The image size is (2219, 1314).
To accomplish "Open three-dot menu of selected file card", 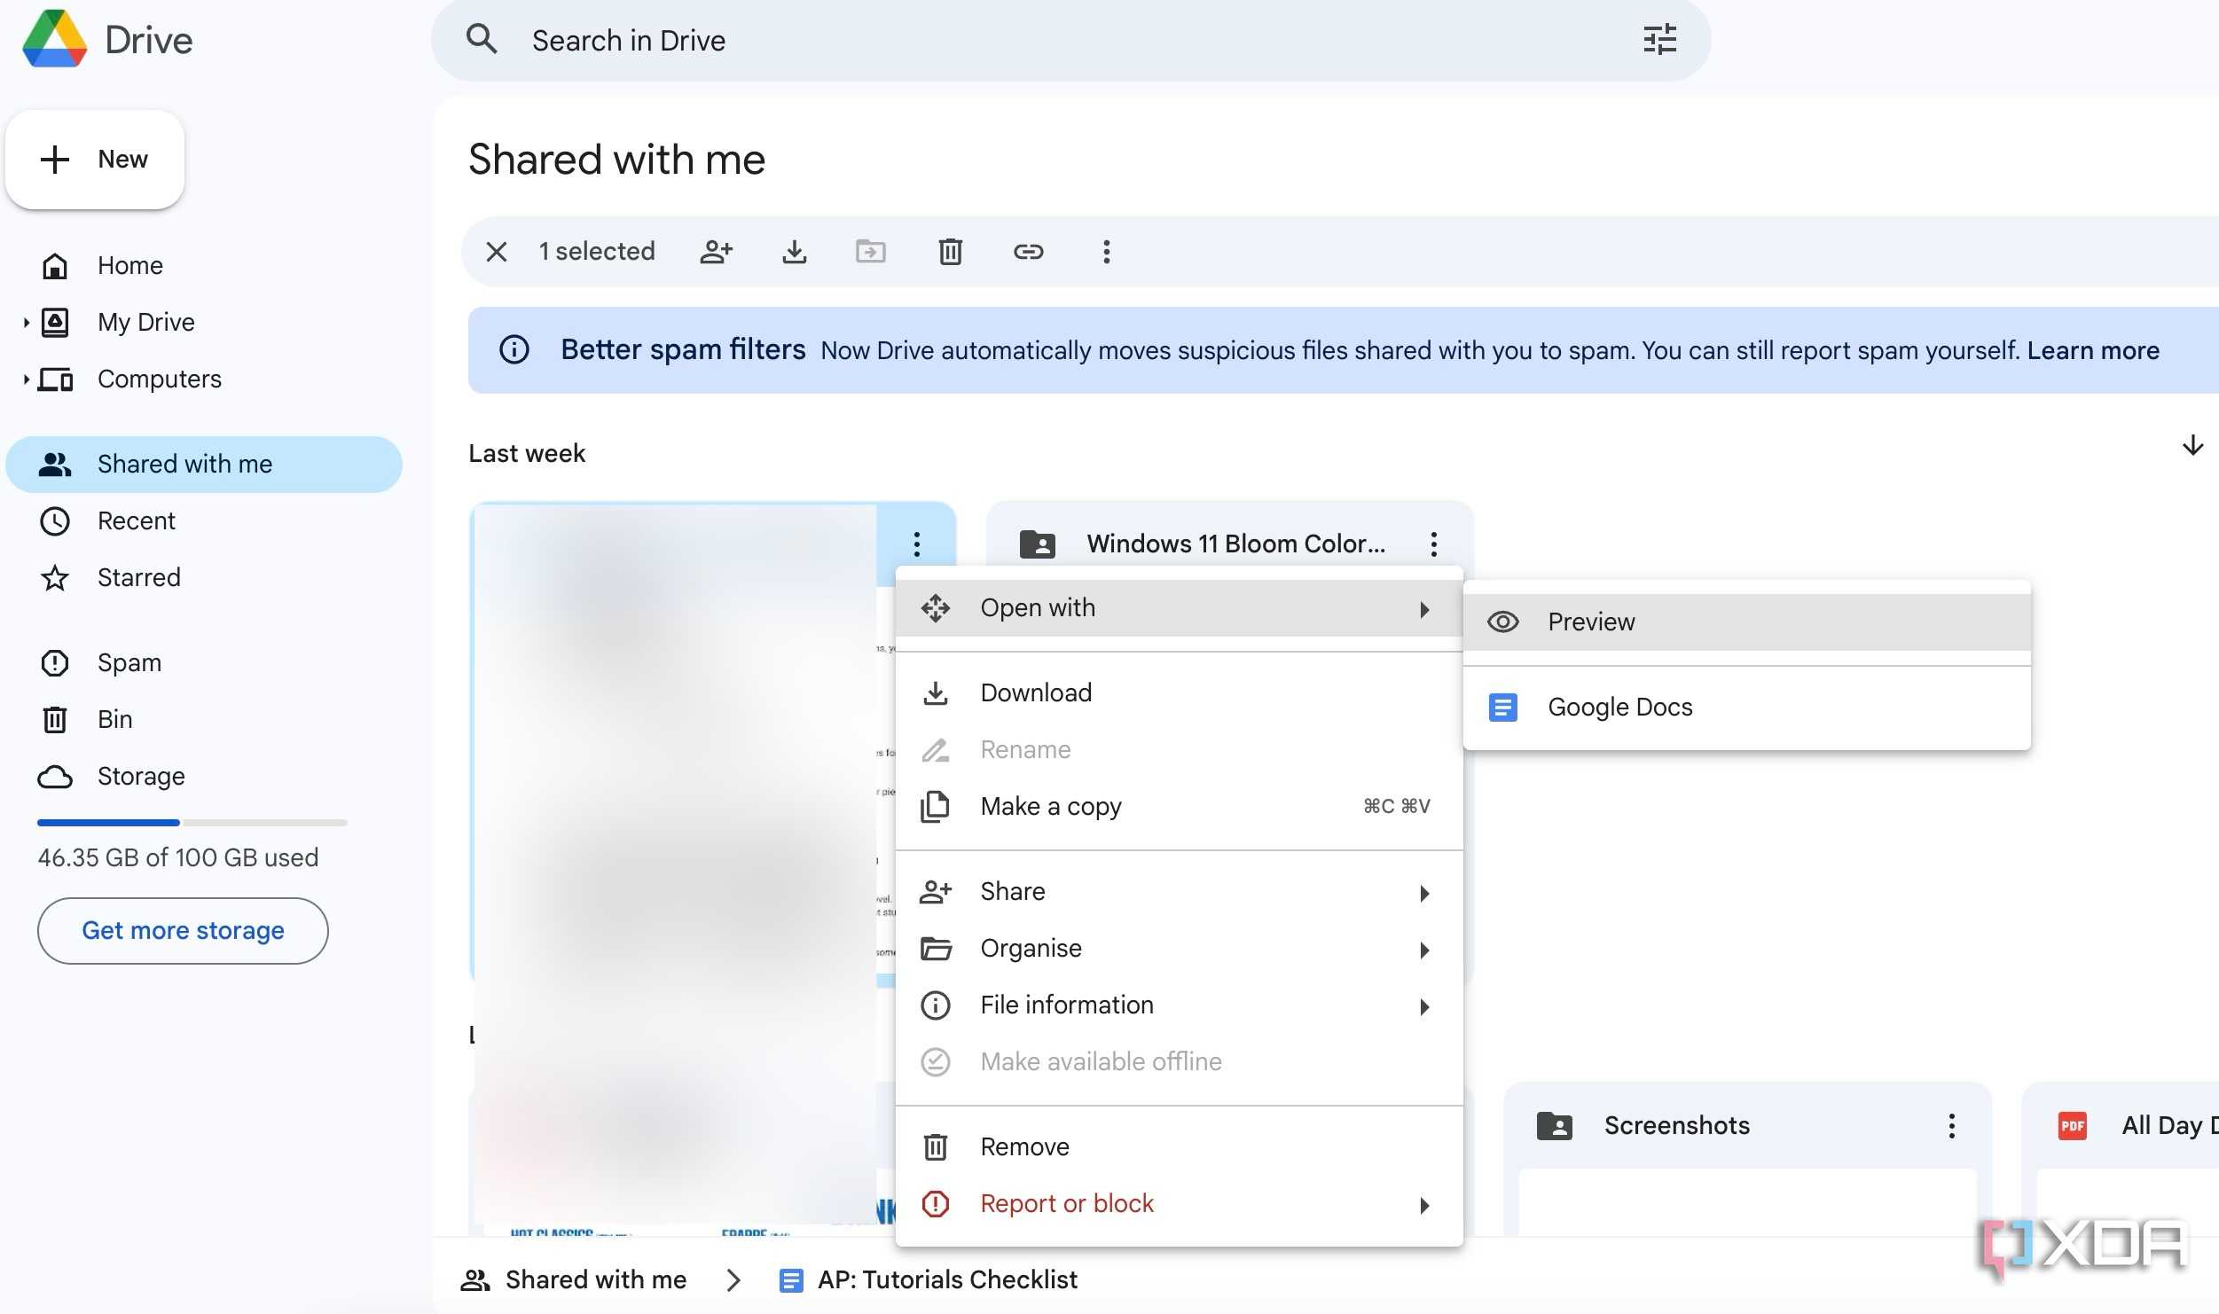I will [917, 544].
